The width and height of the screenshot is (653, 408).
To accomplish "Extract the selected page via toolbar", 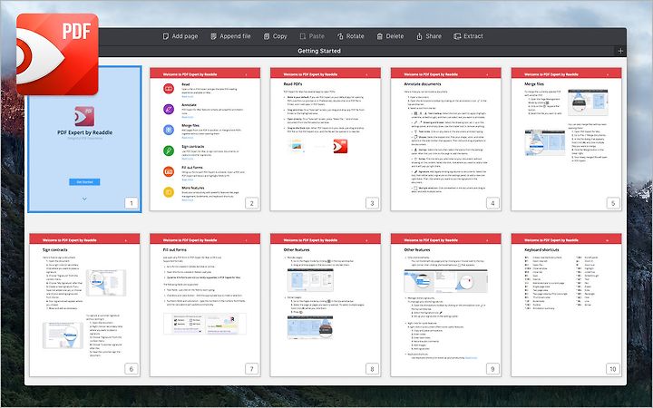I will 468,36.
